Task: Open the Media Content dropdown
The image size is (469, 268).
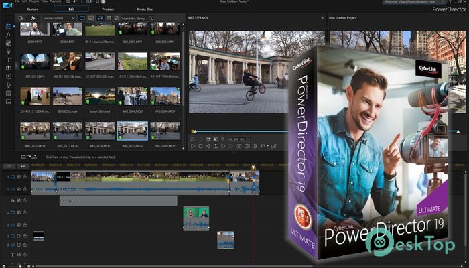Action: 59,18
